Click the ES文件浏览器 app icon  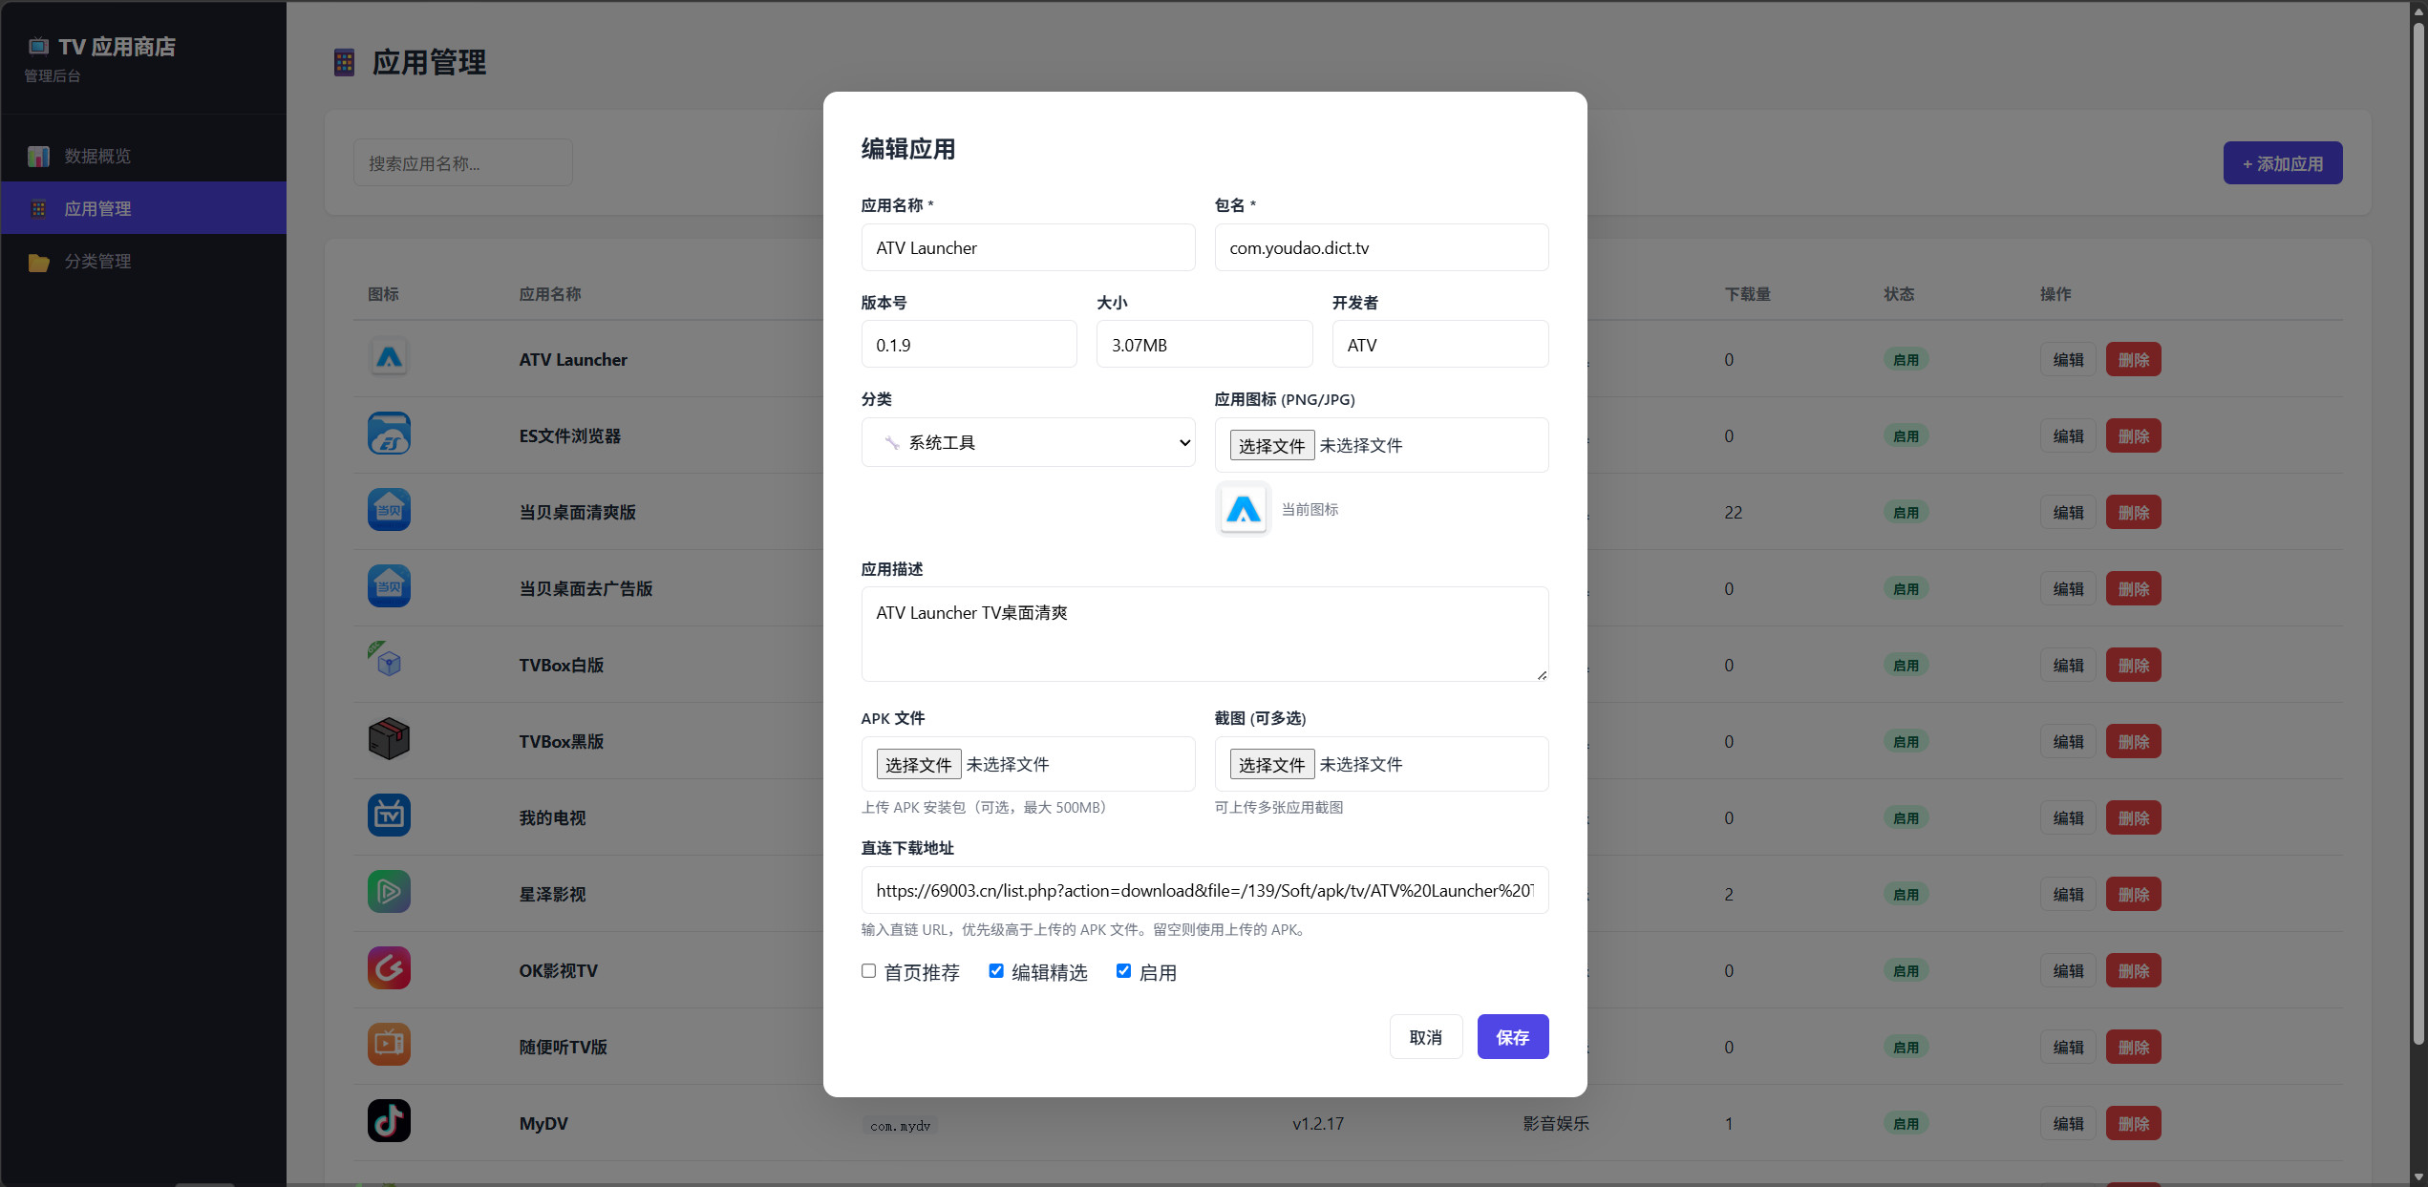tap(389, 435)
